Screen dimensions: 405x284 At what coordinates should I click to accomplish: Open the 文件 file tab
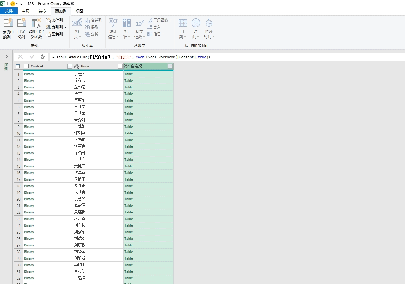point(9,11)
